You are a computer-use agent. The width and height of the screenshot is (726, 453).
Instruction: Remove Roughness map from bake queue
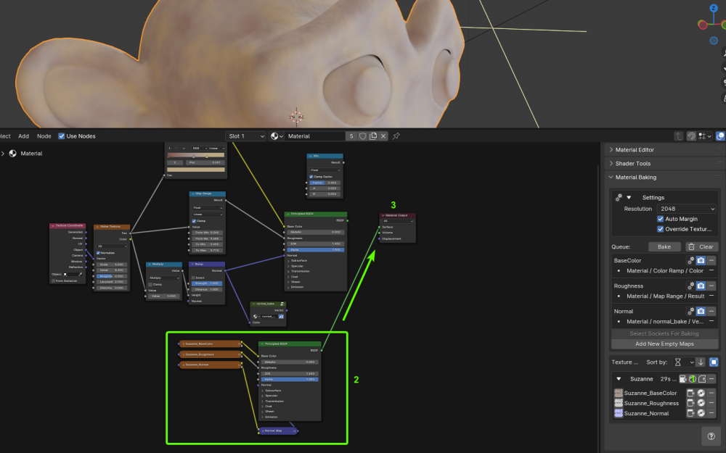[x=711, y=286]
